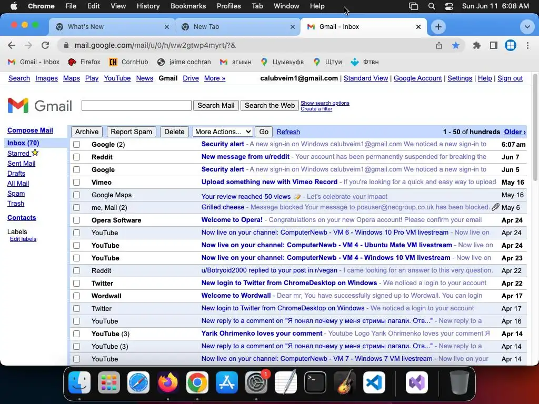Viewport: 539px width, 404px height.
Task: Check the Opera Software email checkbox
Action: pos(77,220)
